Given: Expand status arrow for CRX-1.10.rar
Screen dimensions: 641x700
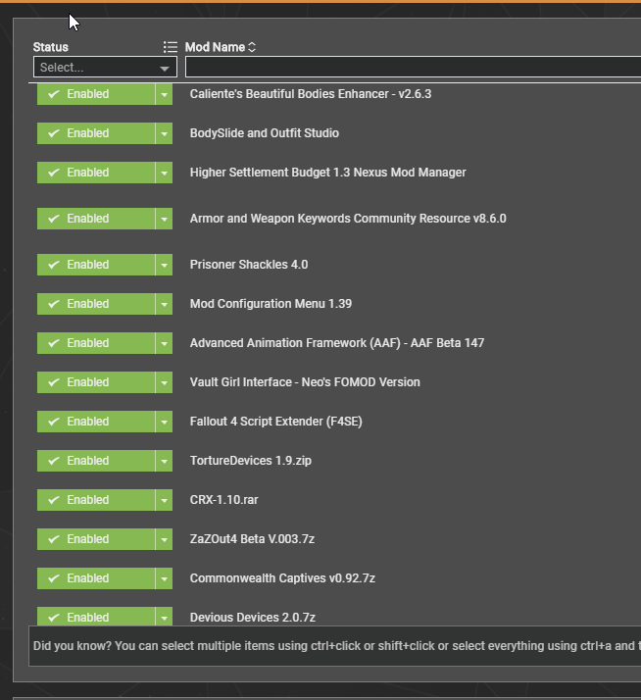Looking at the screenshot, I should pyautogui.click(x=164, y=500).
